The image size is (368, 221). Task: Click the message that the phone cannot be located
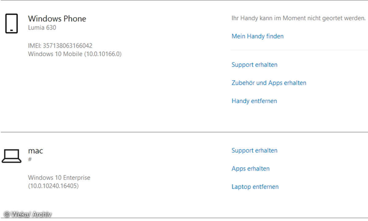point(298,18)
